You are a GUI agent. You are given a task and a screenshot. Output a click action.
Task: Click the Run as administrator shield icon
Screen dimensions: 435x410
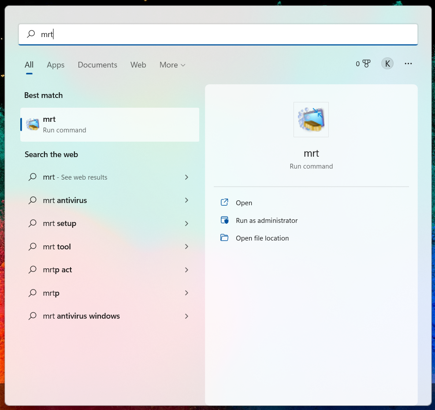[224, 220]
